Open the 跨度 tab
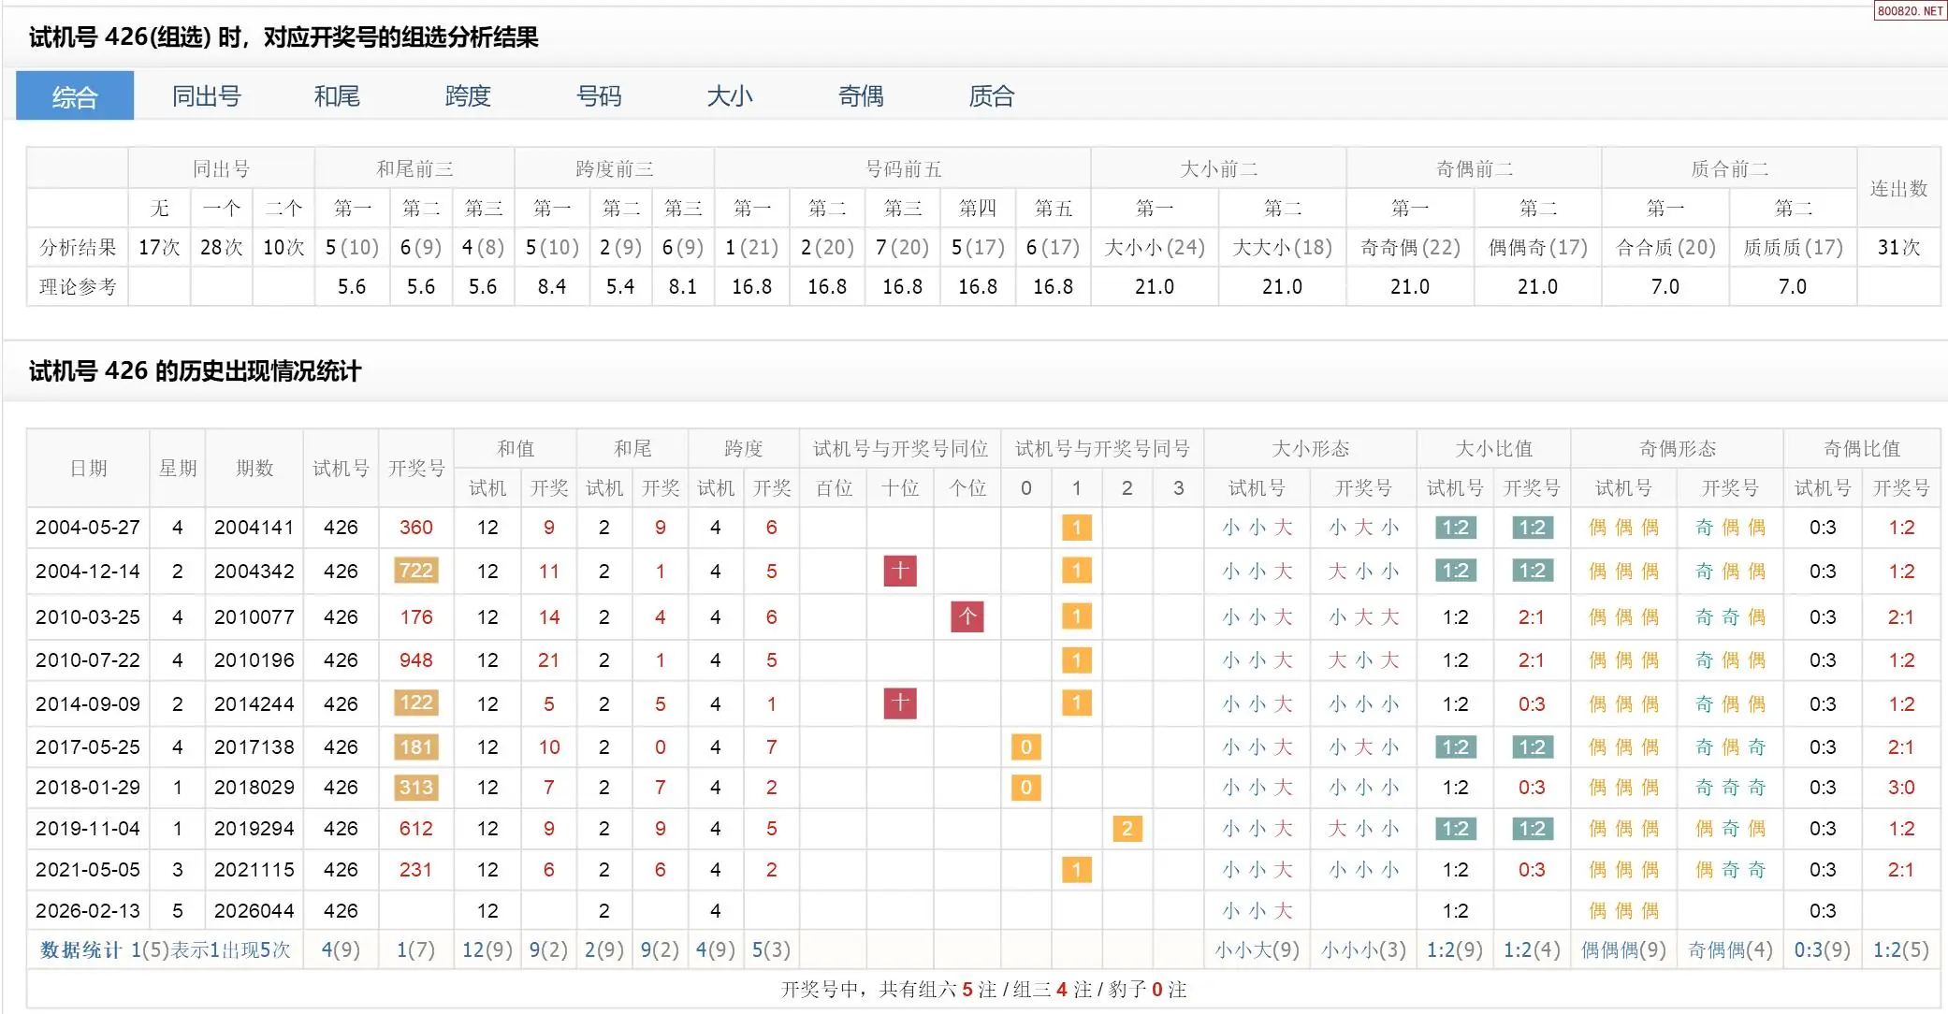Screen dimensions: 1948x1014 [x=468, y=96]
